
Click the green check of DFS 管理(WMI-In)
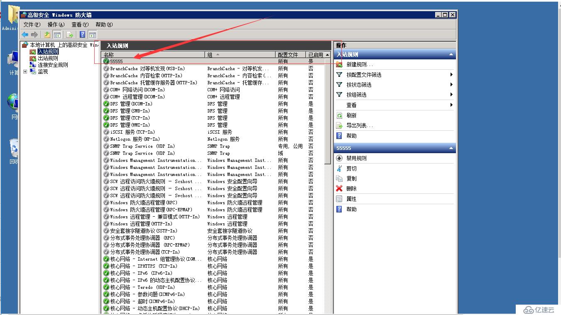click(106, 125)
